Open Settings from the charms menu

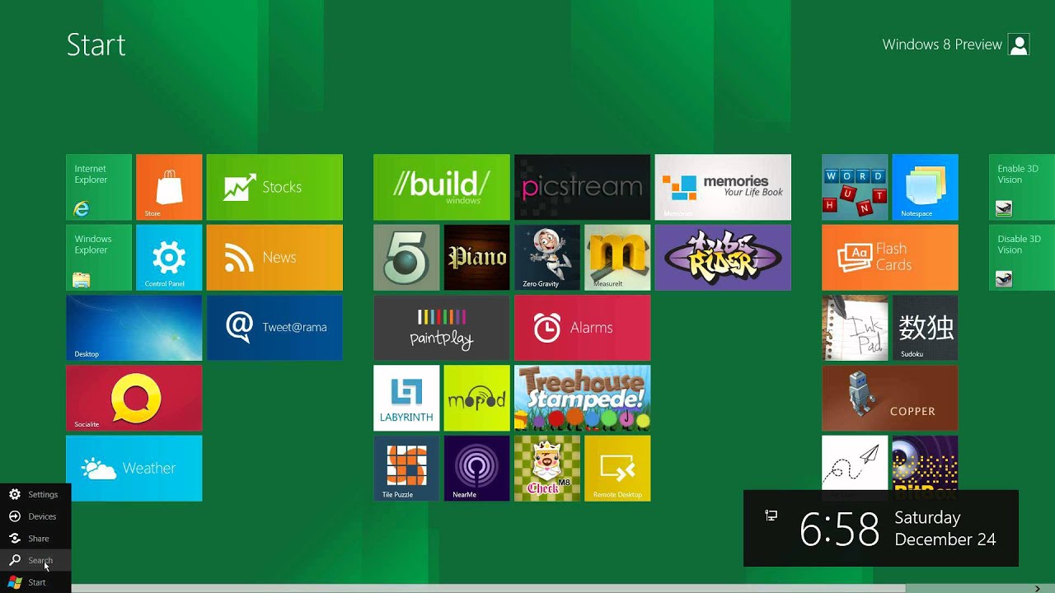pyautogui.click(x=35, y=494)
